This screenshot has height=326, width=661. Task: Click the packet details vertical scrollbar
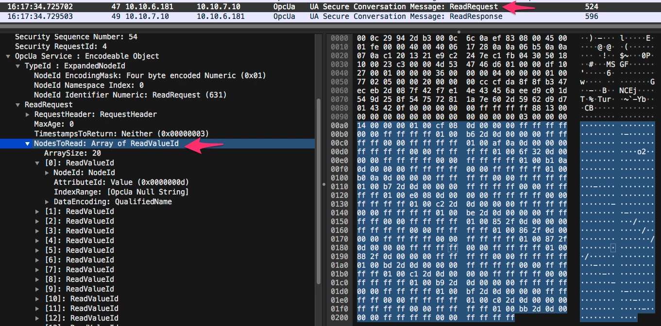click(318, 194)
